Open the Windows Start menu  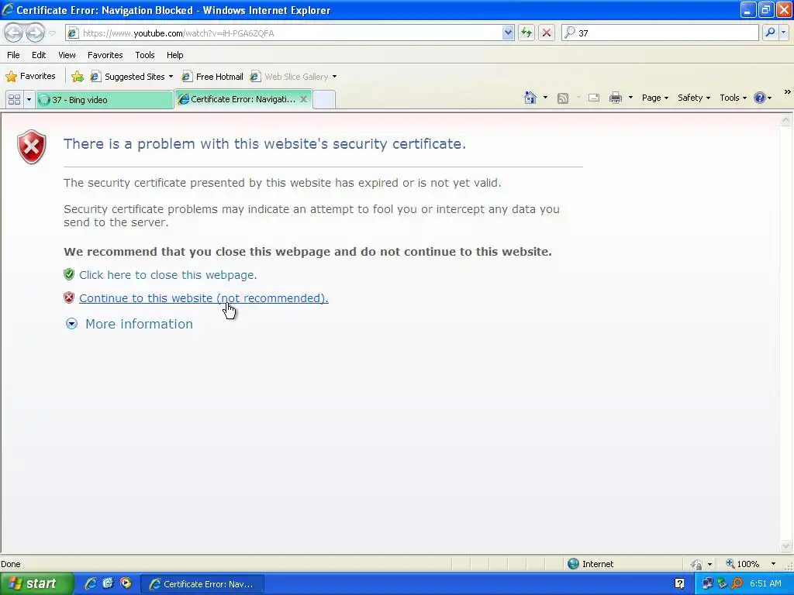36,584
